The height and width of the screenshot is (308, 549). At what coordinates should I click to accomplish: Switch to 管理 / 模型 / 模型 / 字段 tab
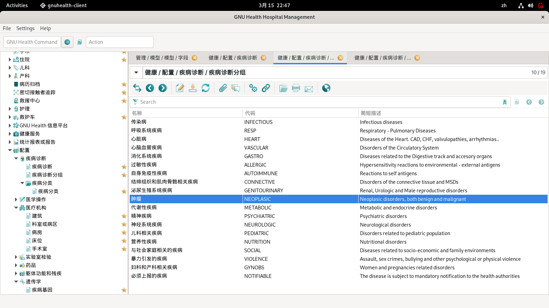(162, 58)
